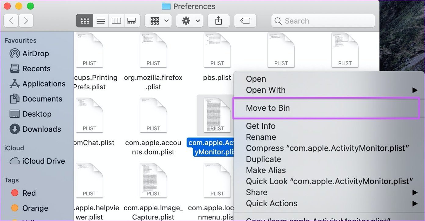Switch to icon view
425x221 pixels.
85,21
